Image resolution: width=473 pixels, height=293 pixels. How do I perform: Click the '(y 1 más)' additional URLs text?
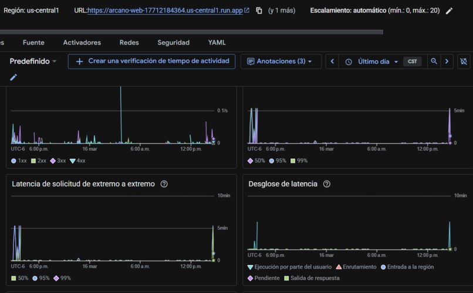point(282,11)
